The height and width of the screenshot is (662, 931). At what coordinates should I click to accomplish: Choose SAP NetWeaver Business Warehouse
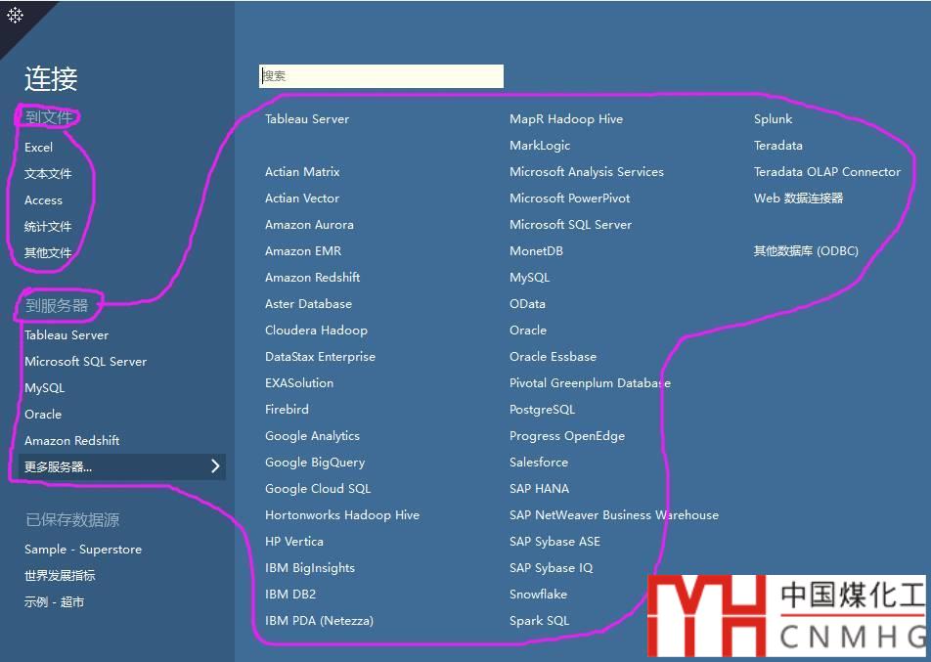[614, 514]
